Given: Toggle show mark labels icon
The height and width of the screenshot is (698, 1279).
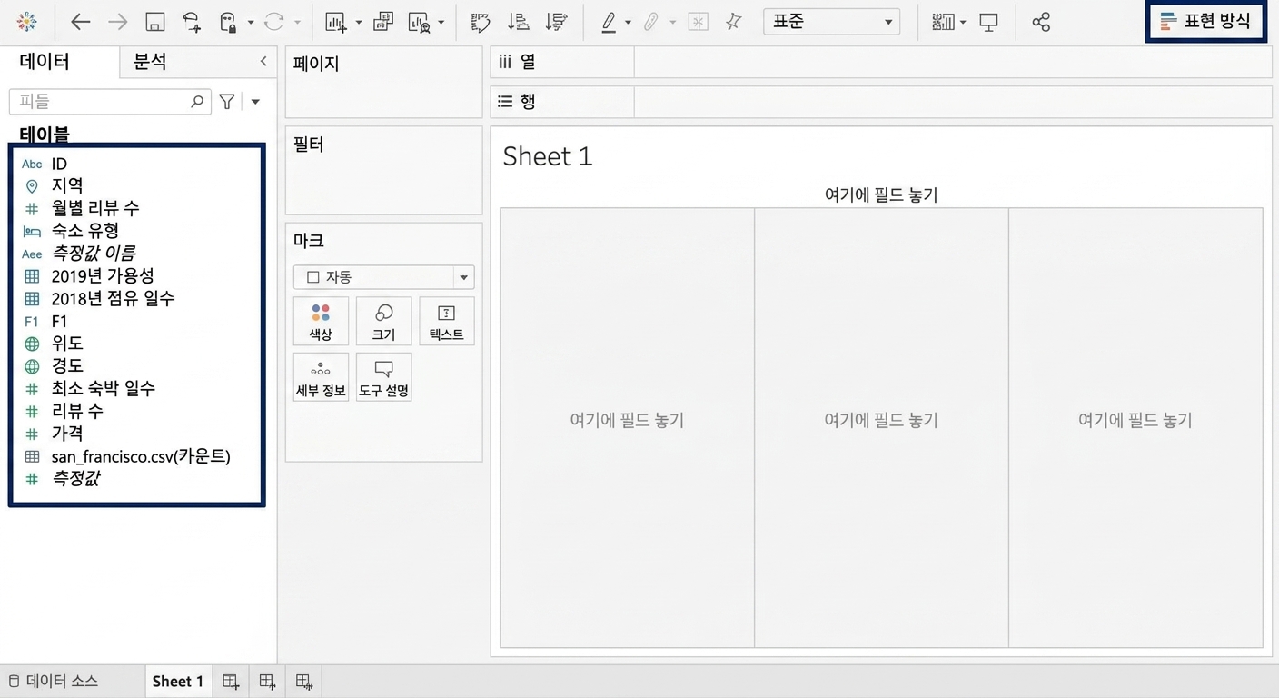Looking at the screenshot, I should 698,22.
